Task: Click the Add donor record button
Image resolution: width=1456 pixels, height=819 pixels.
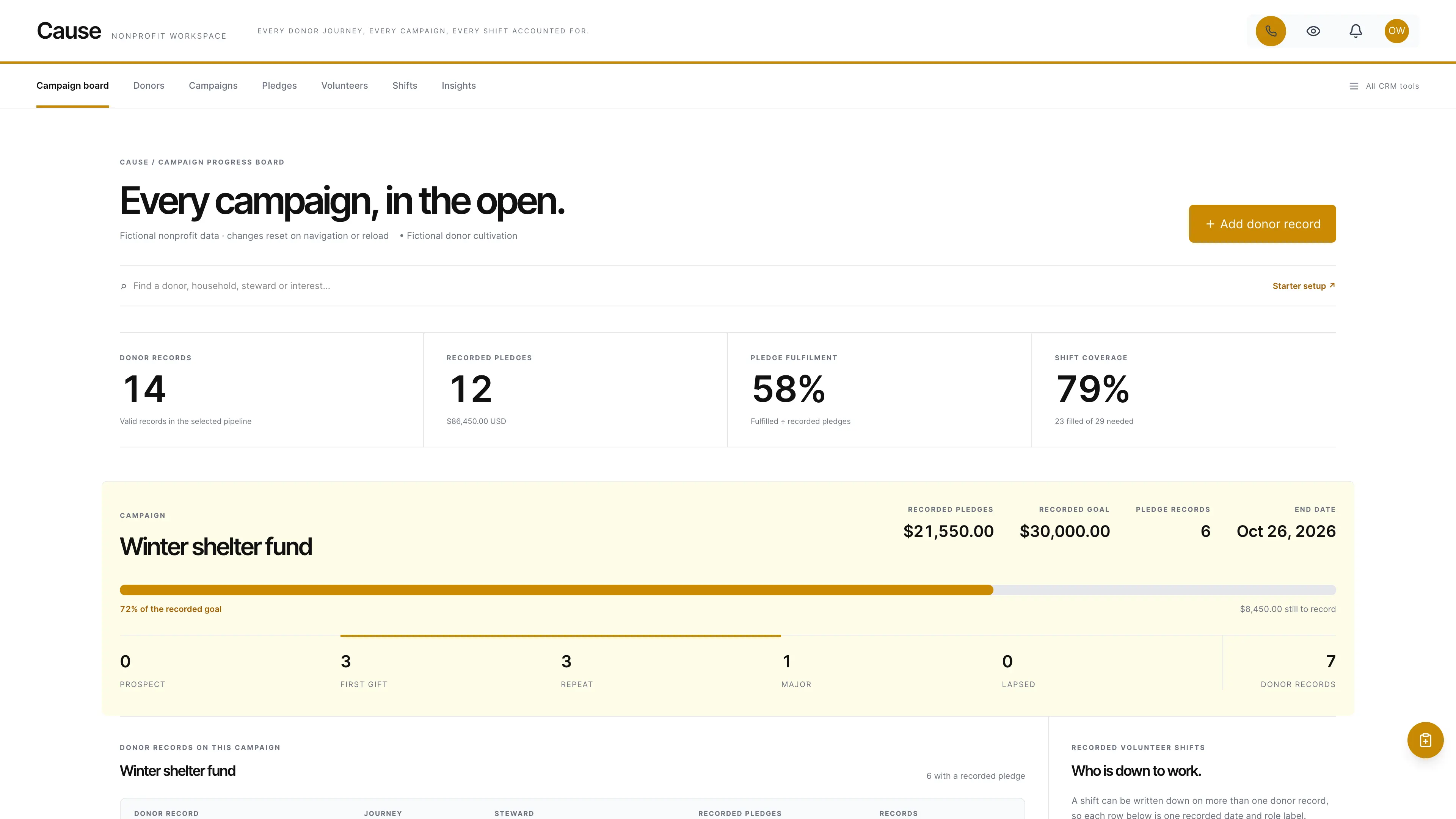Action: [1262, 224]
